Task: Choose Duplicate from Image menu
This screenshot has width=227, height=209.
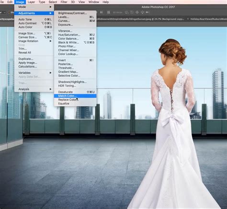Action: click(x=34, y=58)
